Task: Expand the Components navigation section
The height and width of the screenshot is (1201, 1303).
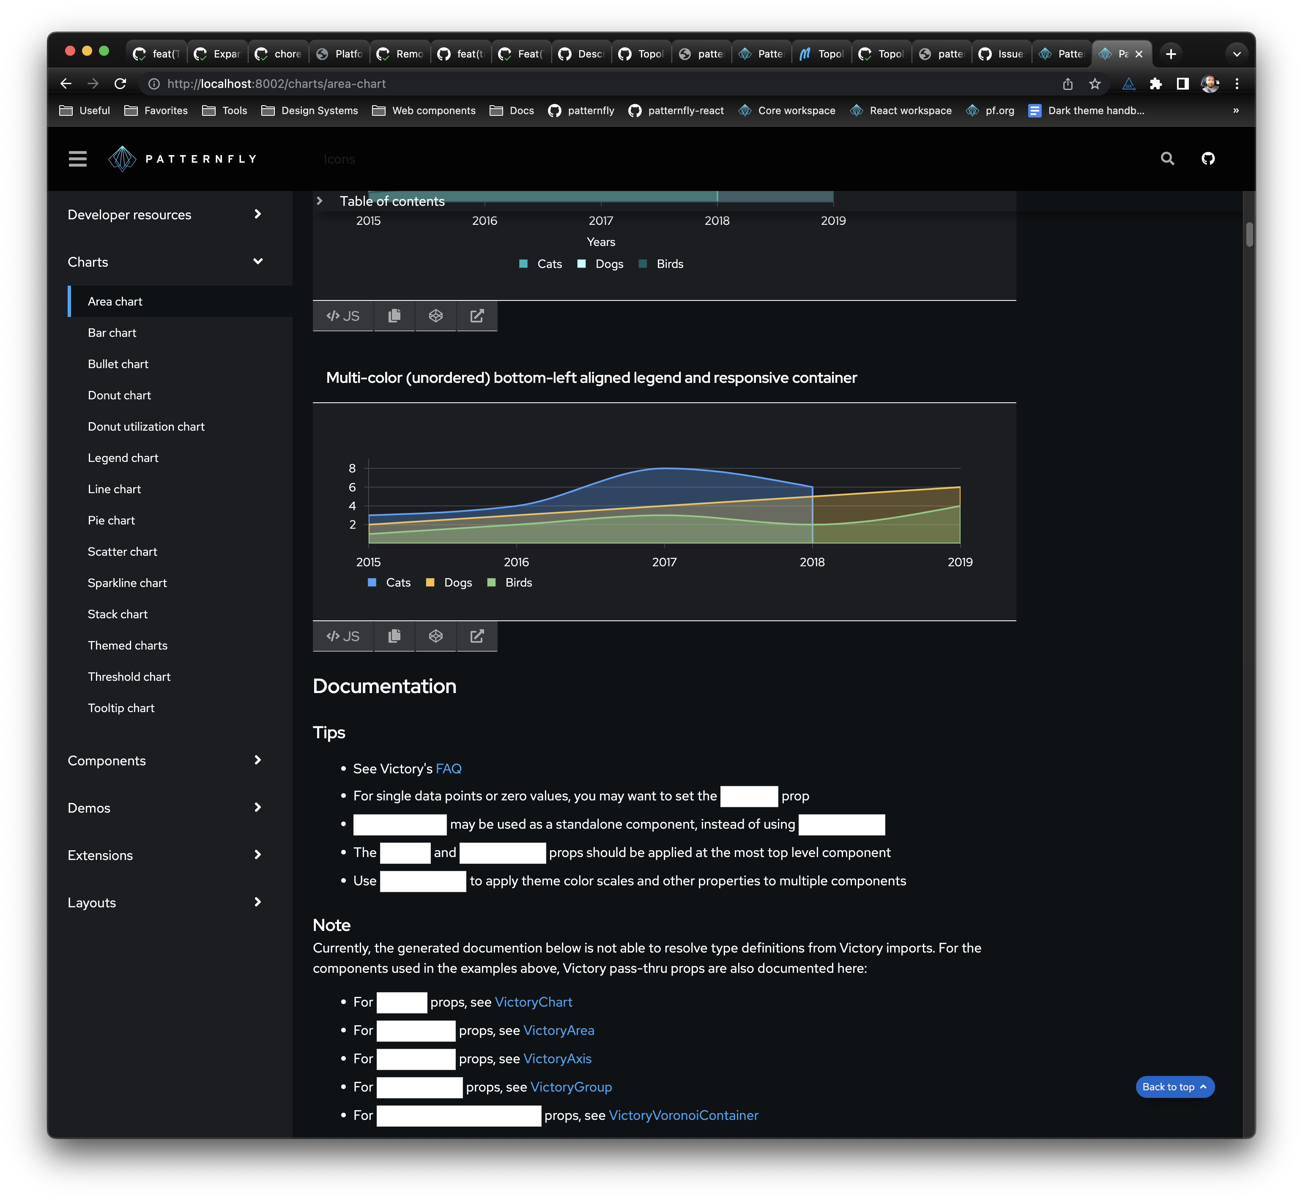Action: click(x=257, y=760)
